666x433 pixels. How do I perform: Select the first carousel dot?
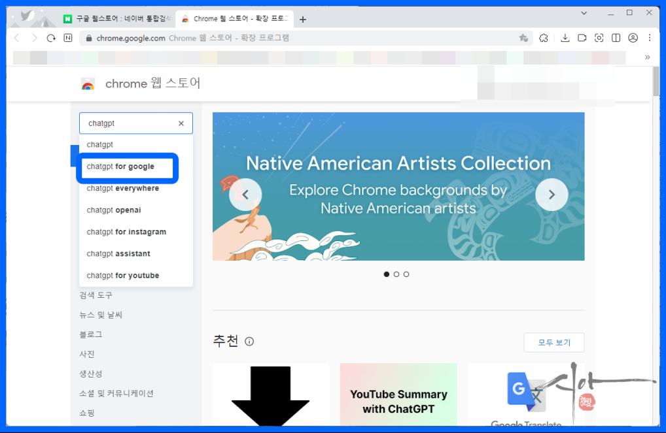pyautogui.click(x=387, y=274)
